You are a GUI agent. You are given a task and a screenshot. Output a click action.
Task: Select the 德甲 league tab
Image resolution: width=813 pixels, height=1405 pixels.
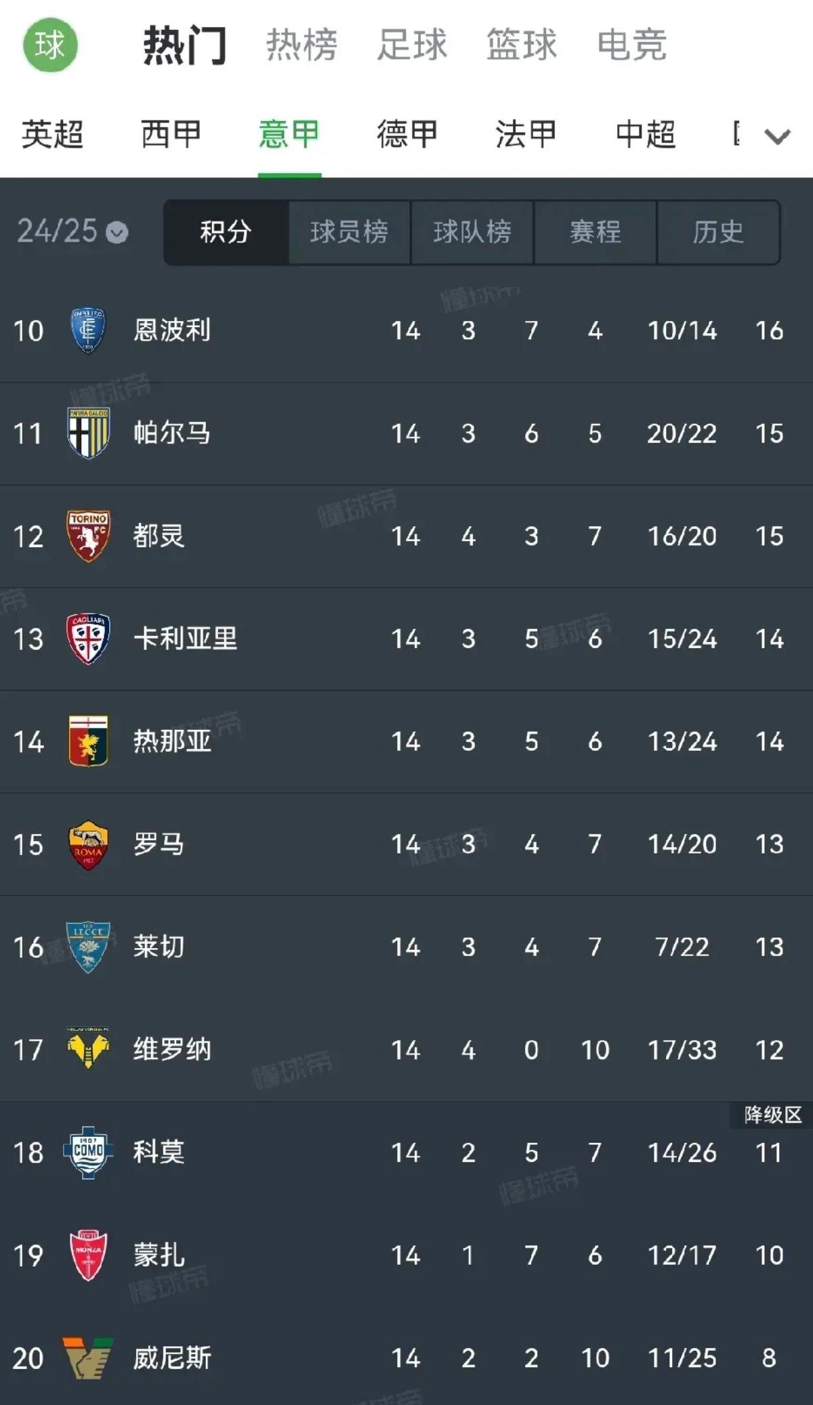click(407, 134)
